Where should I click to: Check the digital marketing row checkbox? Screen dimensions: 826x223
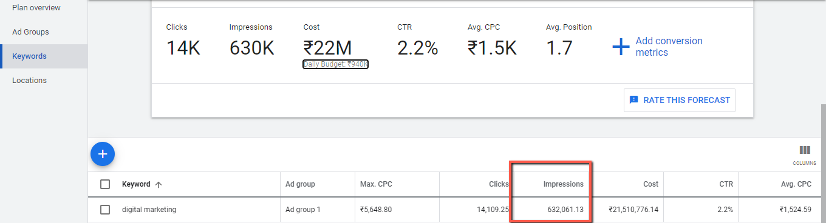click(x=105, y=210)
